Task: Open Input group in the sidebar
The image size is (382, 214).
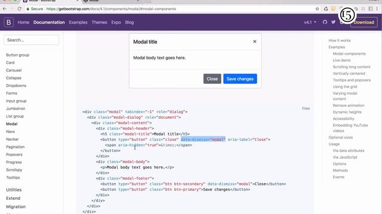Action: click(16, 101)
